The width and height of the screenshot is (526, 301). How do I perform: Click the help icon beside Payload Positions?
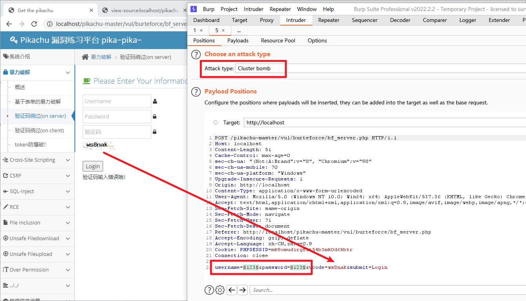coord(196,92)
